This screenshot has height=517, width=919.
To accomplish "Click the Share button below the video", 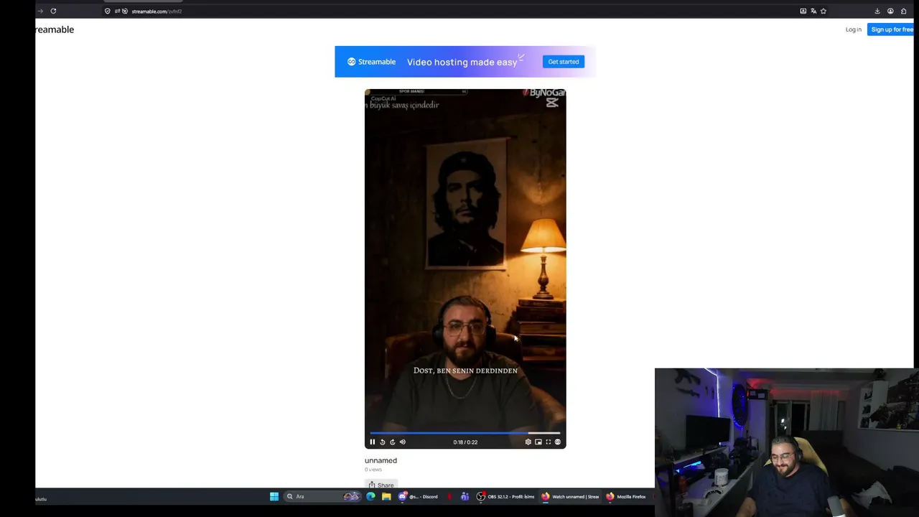I will [381, 485].
